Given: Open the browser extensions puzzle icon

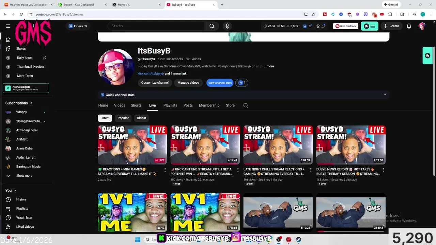Looking at the screenshot, I should click(x=390, y=14).
